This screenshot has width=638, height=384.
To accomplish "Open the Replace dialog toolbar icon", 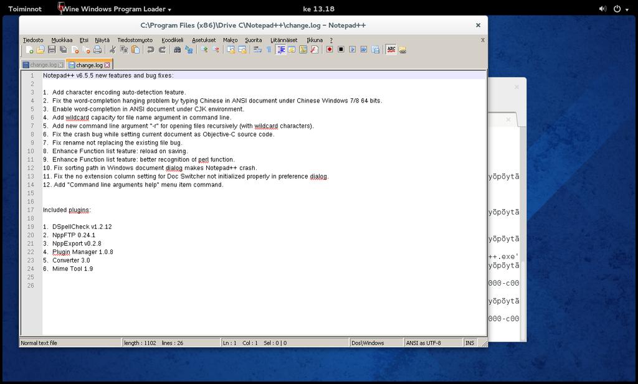I will point(189,50).
